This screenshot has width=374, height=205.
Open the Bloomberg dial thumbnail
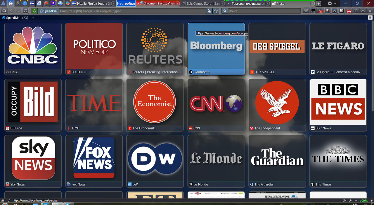216,49
